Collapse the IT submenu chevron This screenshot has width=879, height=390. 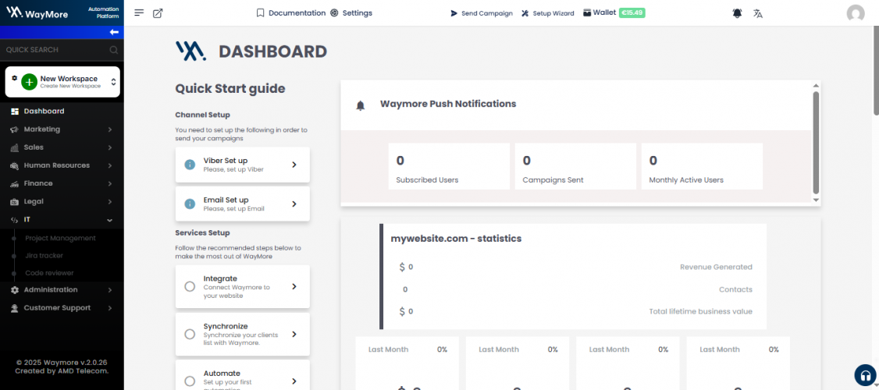(x=110, y=220)
